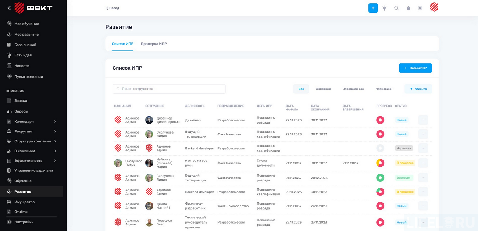Go back using the Назад link
This screenshot has height=231, width=478.
(114, 8)
